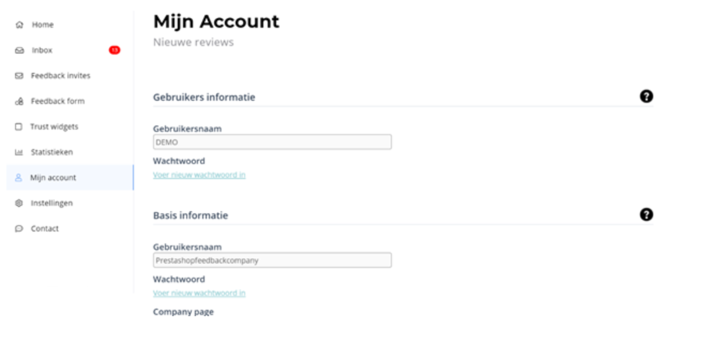Click the Statistieken chart icon
Viewport: 727px width, 343px height.
pyautogui.click(x=19, y=152)
